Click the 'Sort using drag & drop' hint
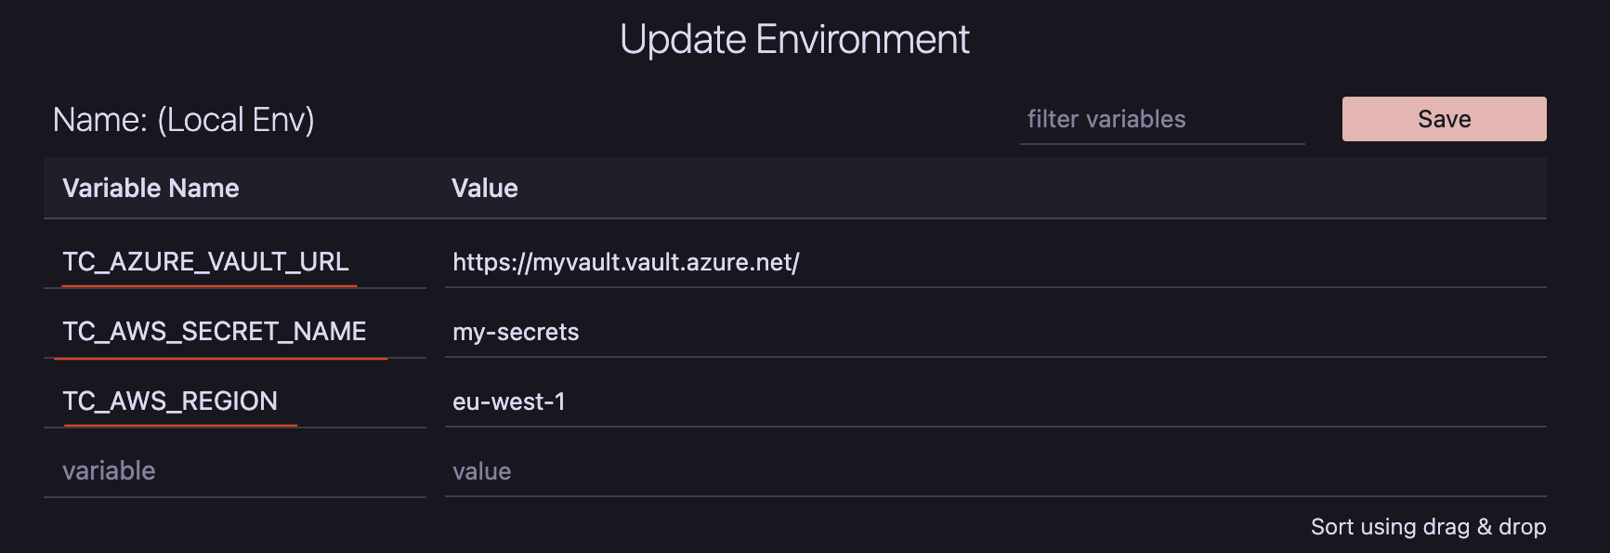The image size is (1610, 553). tap(1428, 527)
